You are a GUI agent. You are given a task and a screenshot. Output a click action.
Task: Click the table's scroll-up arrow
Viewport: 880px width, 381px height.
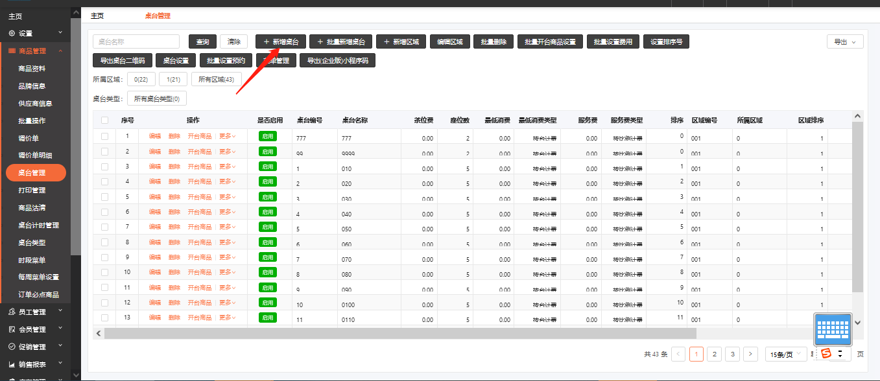857,116
